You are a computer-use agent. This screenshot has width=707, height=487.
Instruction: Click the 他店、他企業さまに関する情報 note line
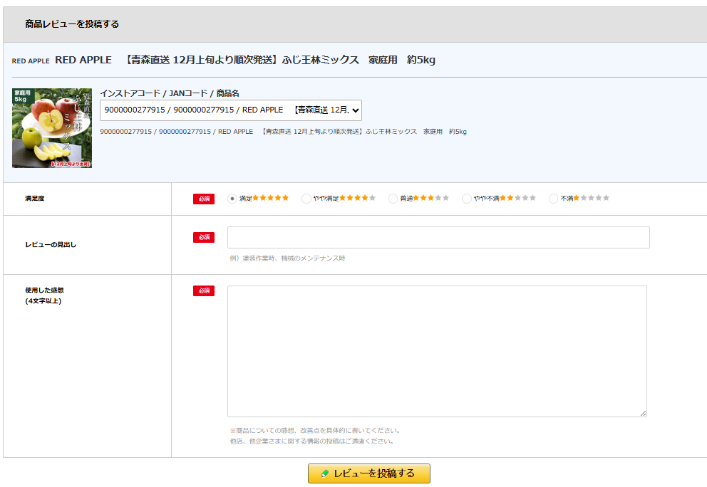click(x=313, y=441)
